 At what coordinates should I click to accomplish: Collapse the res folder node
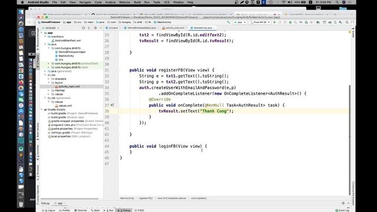pos(45,75)
